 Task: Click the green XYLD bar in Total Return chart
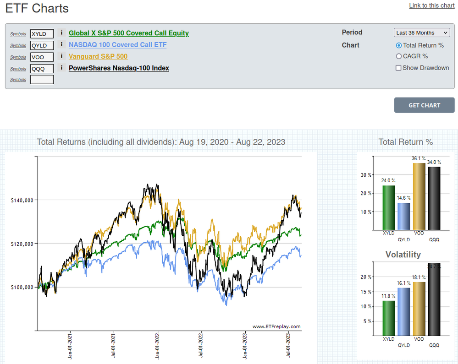coord(388,207)
